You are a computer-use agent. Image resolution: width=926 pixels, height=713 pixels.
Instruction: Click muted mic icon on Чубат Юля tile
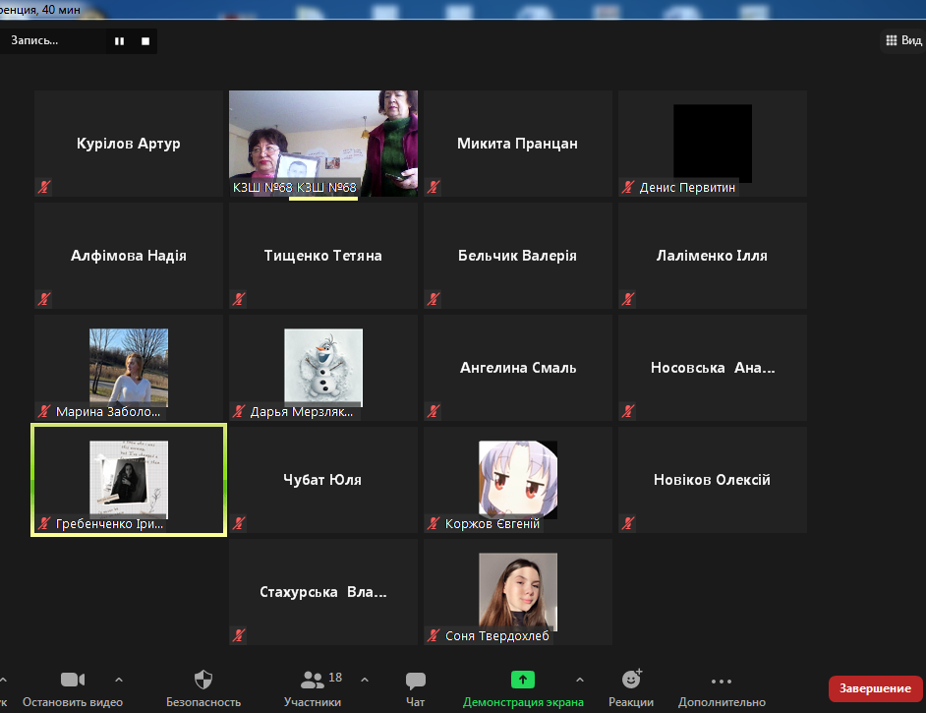pyautogui.click(x=239, y=523)
